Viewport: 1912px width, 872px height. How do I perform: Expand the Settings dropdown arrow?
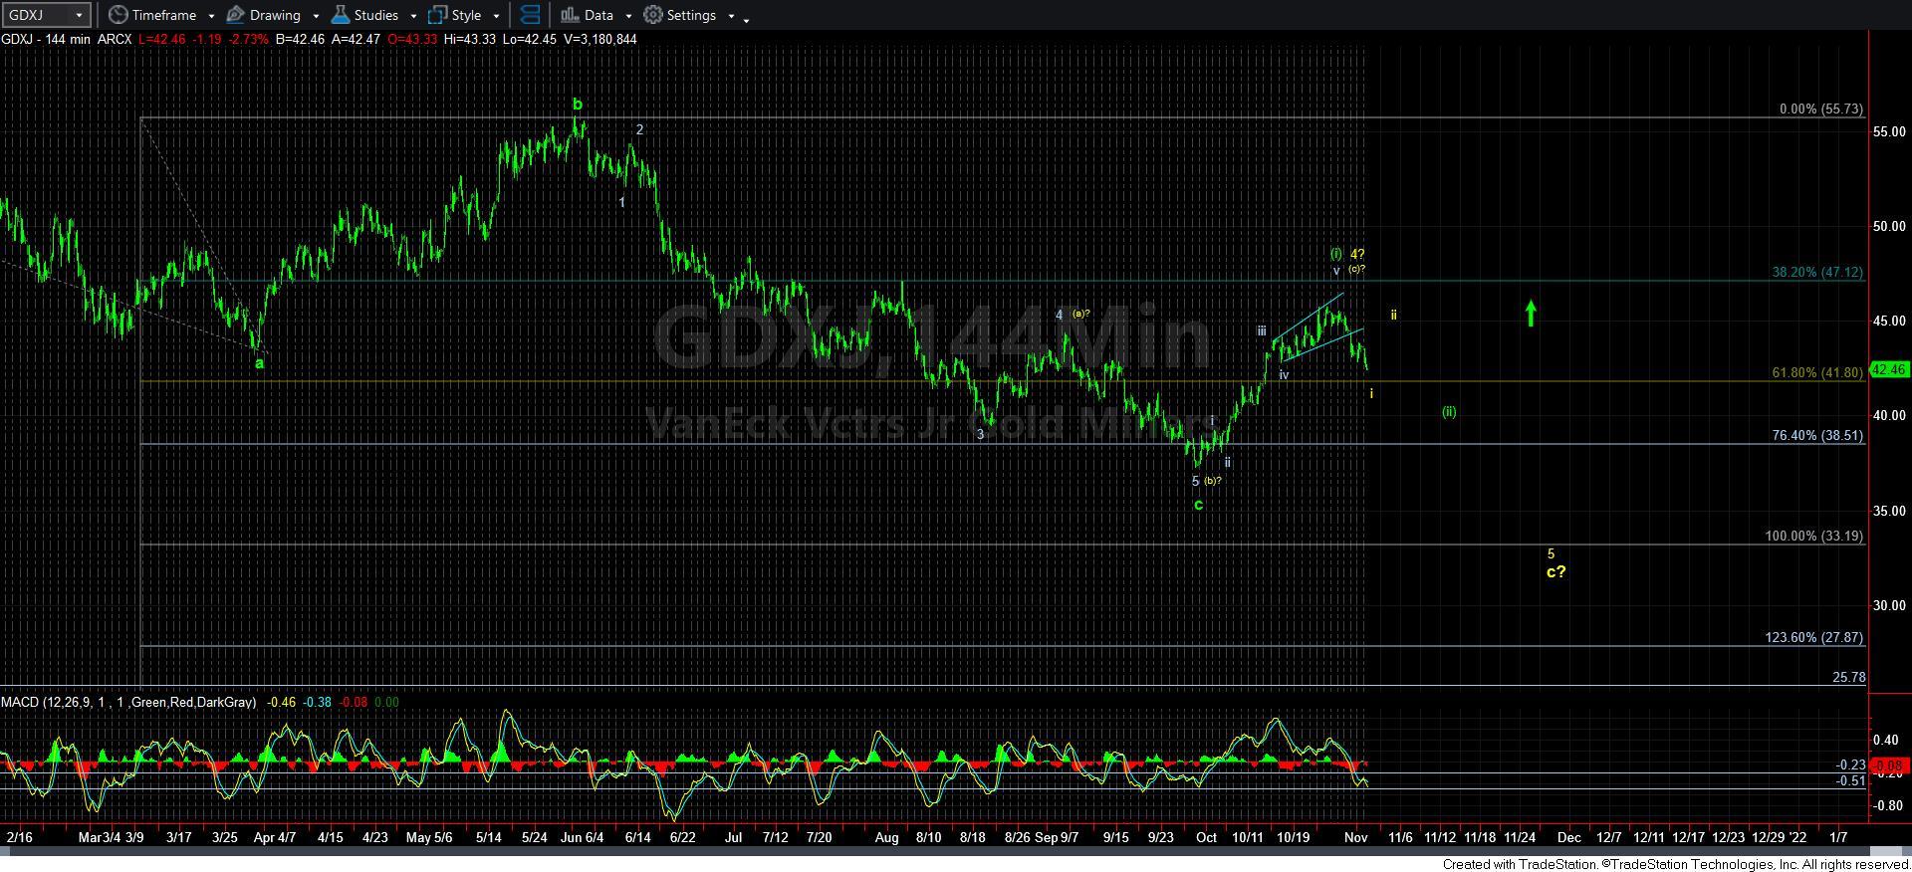(x=731, y=16)
